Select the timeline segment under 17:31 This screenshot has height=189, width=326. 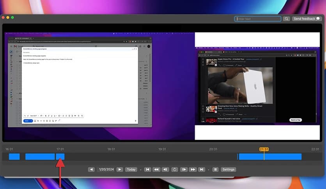coord(60,157)
